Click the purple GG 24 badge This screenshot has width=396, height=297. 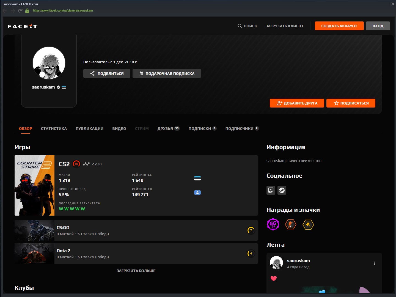[273, 224]
